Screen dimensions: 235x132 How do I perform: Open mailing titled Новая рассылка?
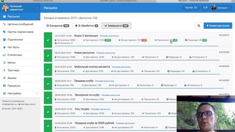[x=84, y=53]
